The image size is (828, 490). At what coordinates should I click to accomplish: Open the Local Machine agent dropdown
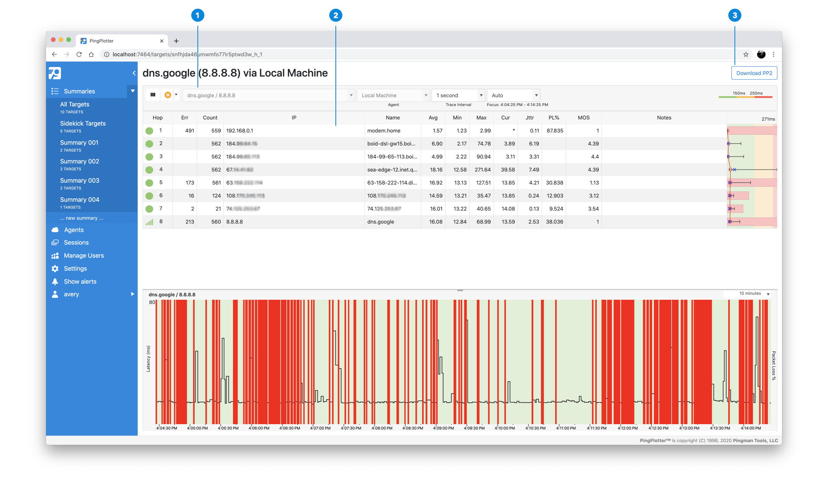pos(393,95)
